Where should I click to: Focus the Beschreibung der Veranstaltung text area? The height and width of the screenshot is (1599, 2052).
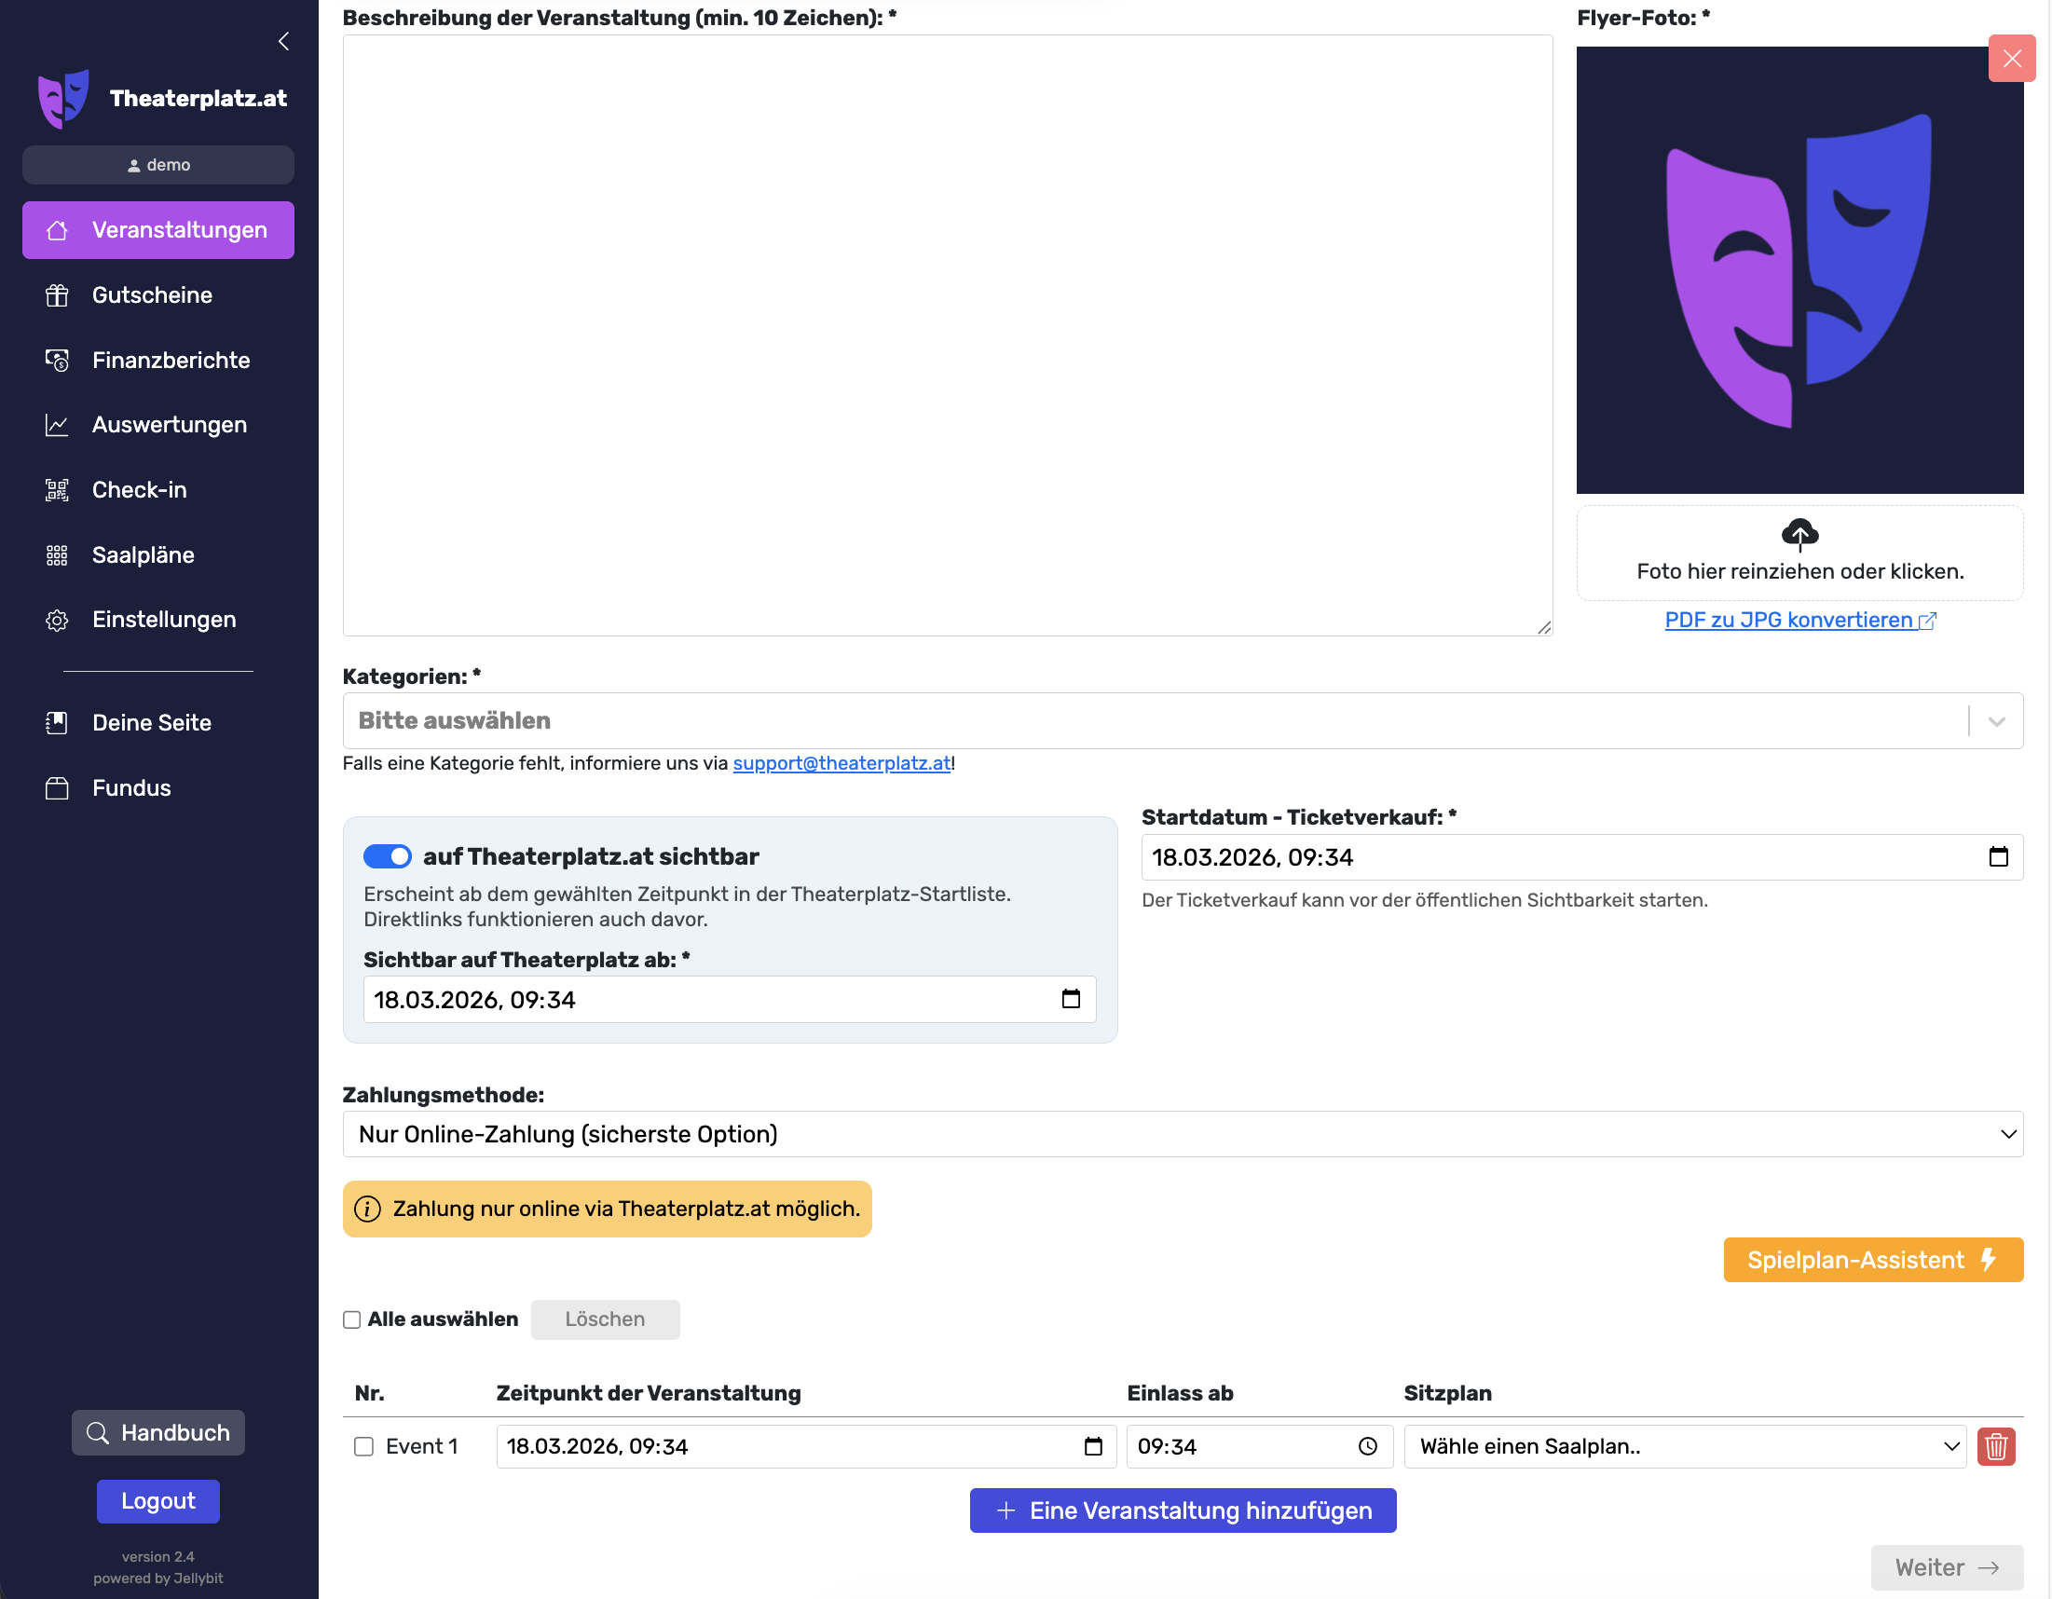point(946,335)
